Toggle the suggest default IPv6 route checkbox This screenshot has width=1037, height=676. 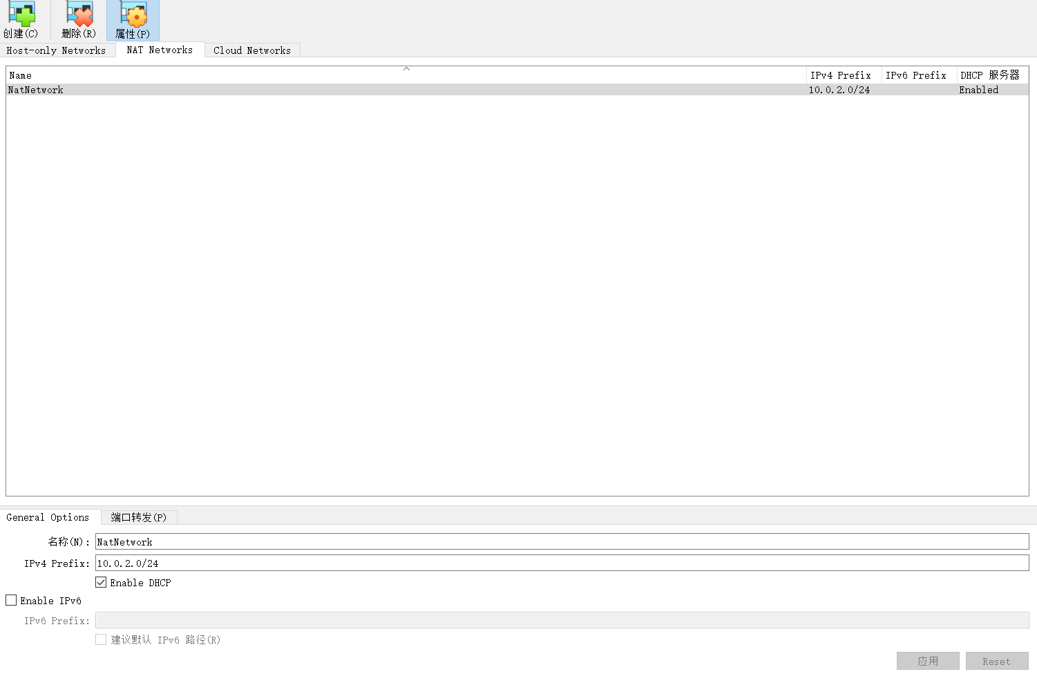coord(102,640)
